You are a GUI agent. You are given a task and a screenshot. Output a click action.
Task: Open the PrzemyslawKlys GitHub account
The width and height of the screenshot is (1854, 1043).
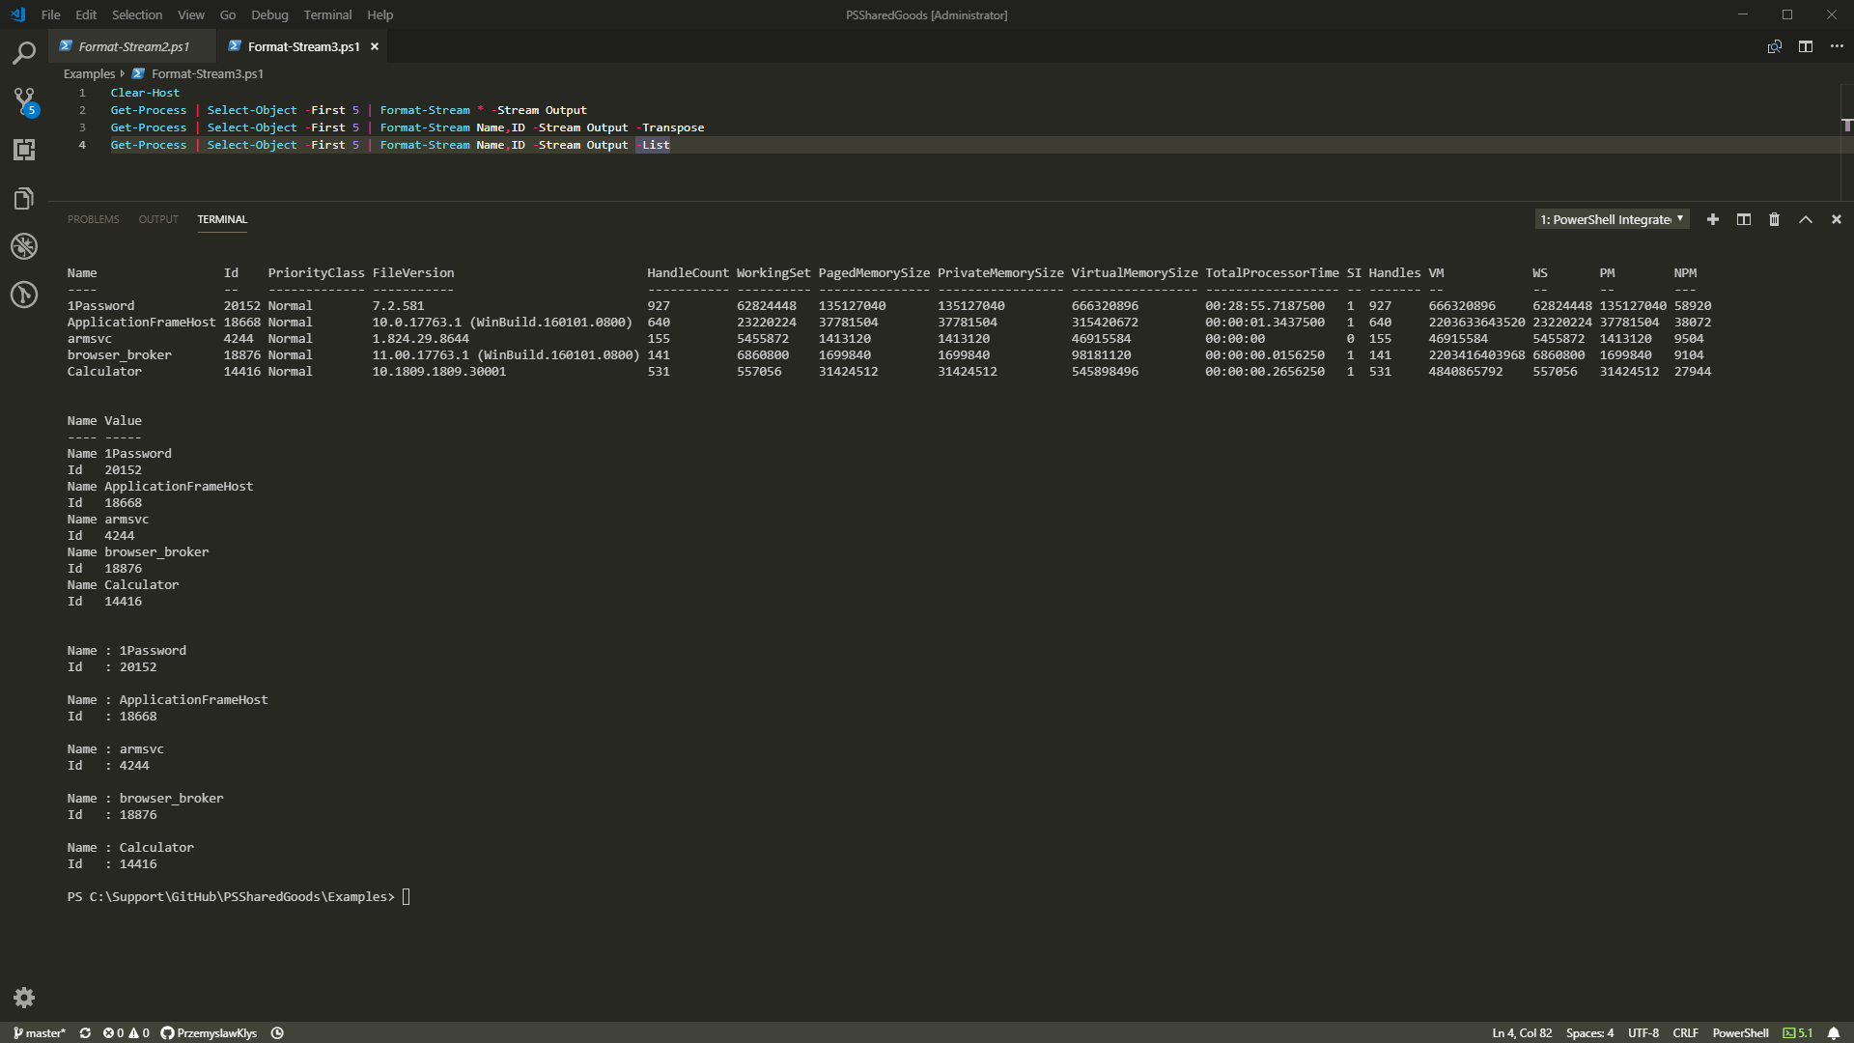[208, 1032]
